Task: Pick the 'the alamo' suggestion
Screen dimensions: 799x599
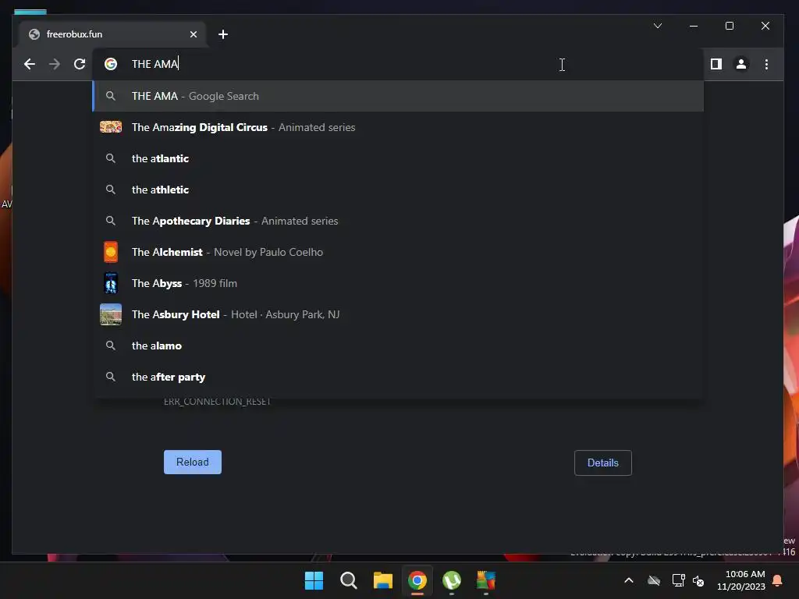Action: pos(398,346)
